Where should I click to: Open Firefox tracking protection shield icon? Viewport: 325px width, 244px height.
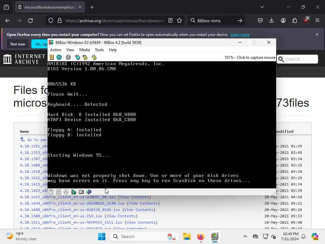click(x=51, y=21)
